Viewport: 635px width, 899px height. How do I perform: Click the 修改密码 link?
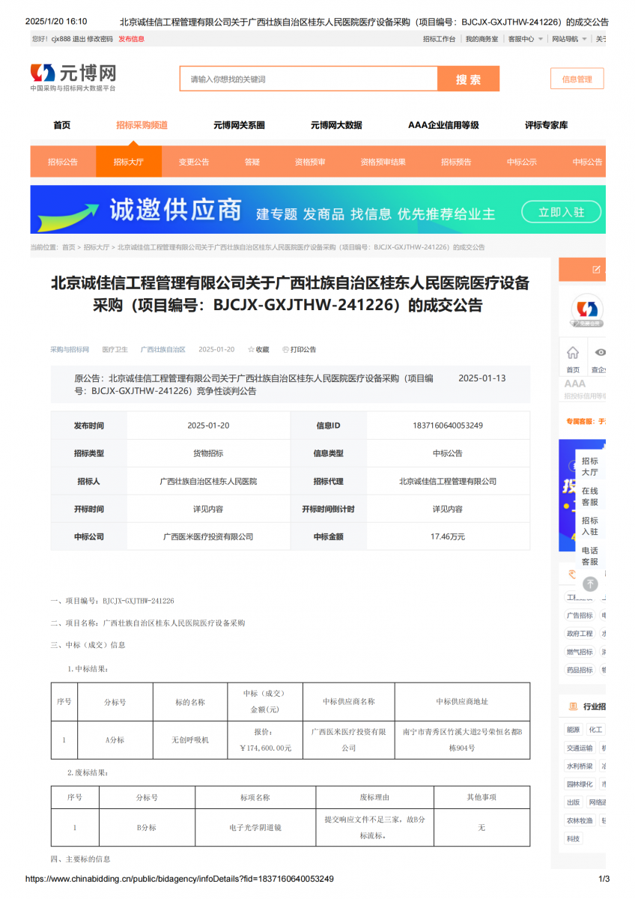point(100,39)
